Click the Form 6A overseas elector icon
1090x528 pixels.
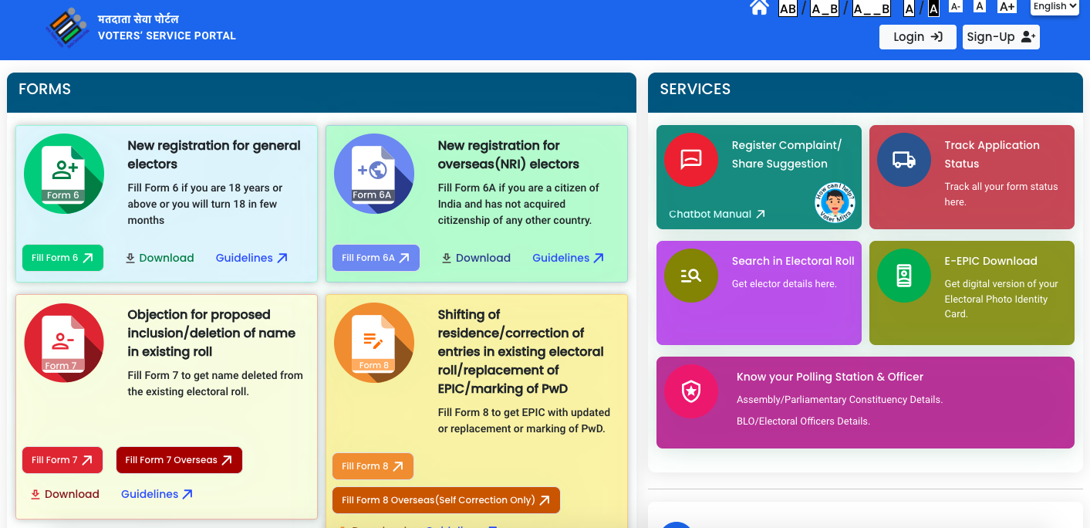click(x=373, y=174)
